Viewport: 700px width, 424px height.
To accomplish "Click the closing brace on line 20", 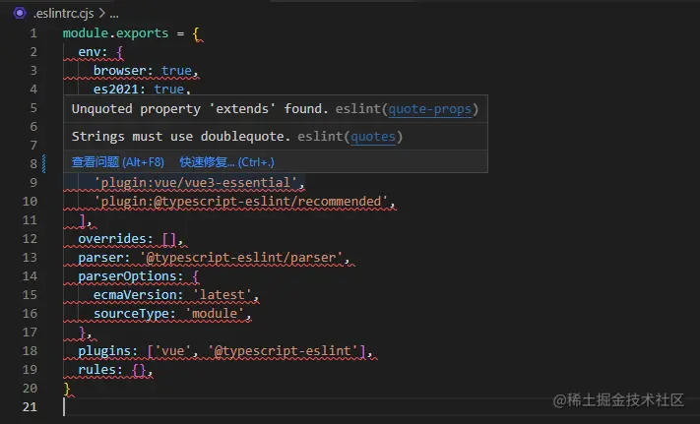I will (x=67, y=389).
